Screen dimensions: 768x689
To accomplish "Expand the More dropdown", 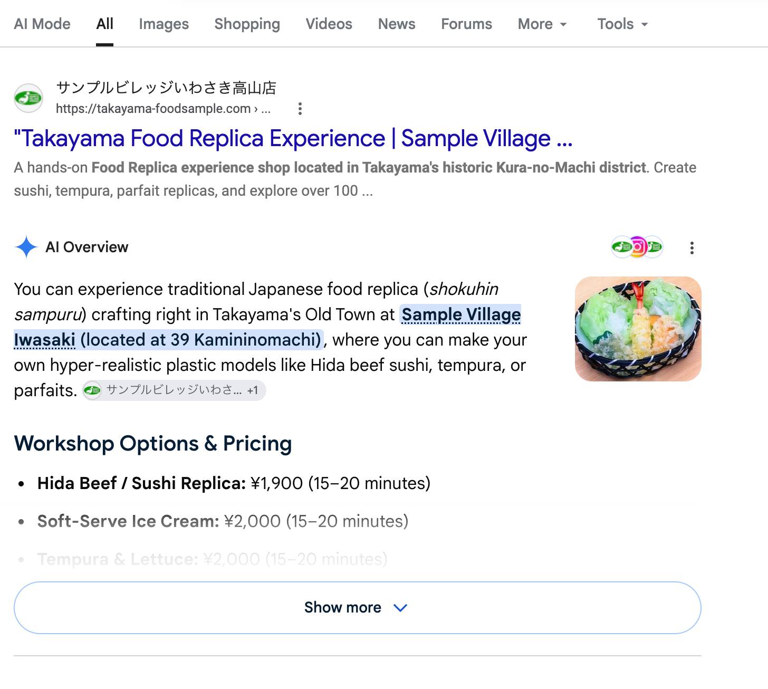I will [542, 24].
